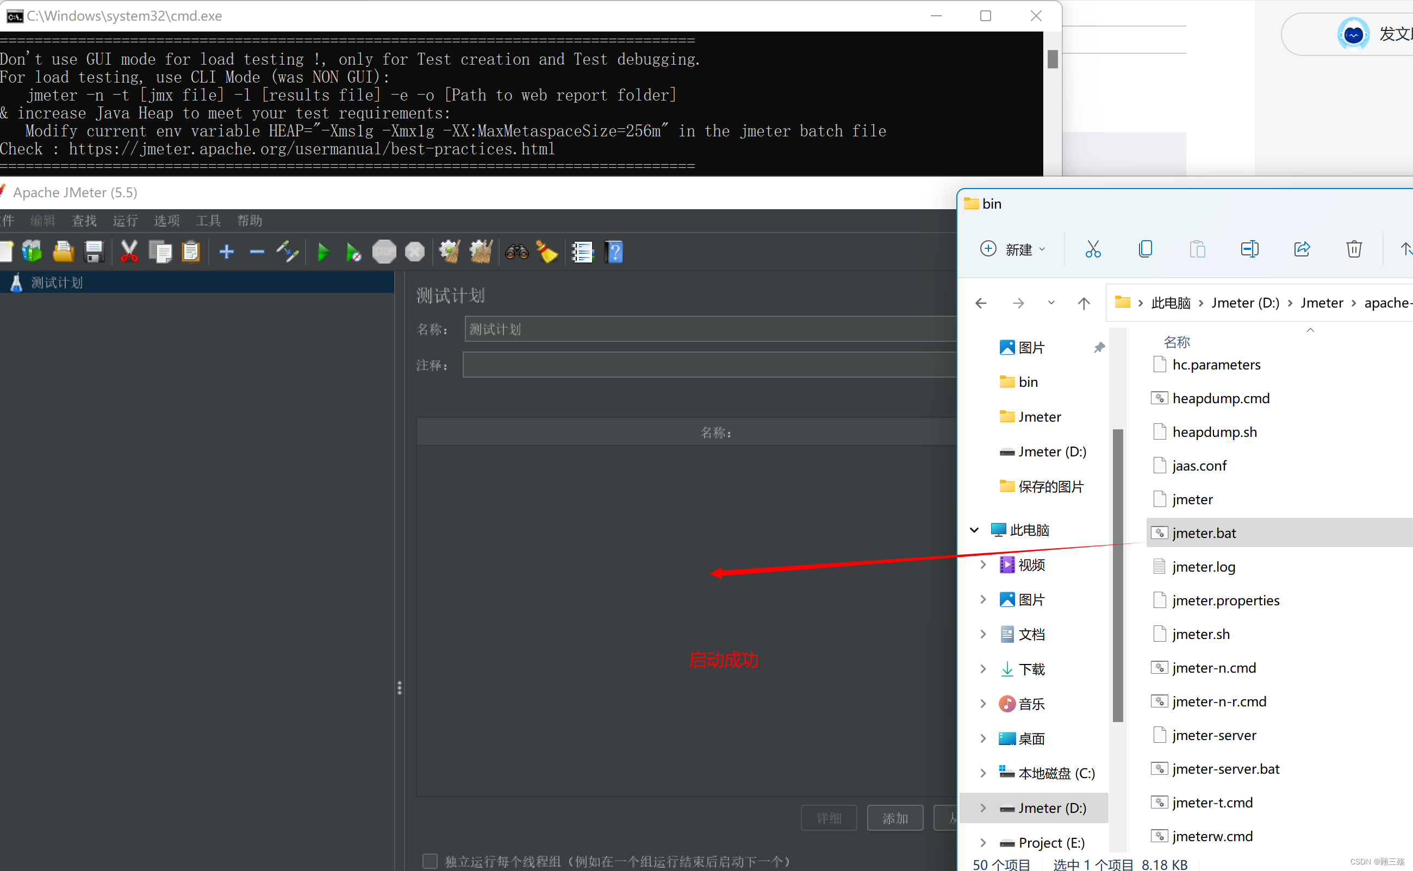Open the 选项 menu
The width and height of the screenshot is (1413, 871).
tap(166, 221)
